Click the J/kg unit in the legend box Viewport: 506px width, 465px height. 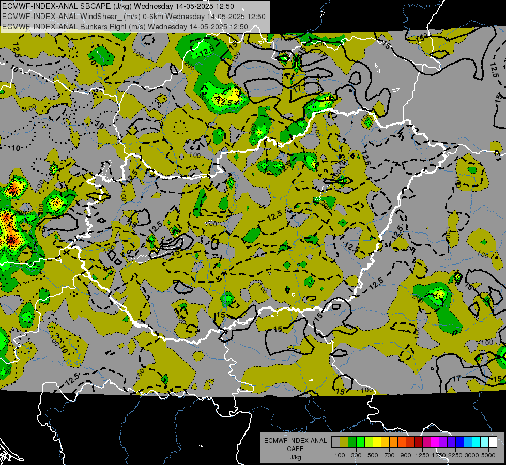[x=295, y=457]
